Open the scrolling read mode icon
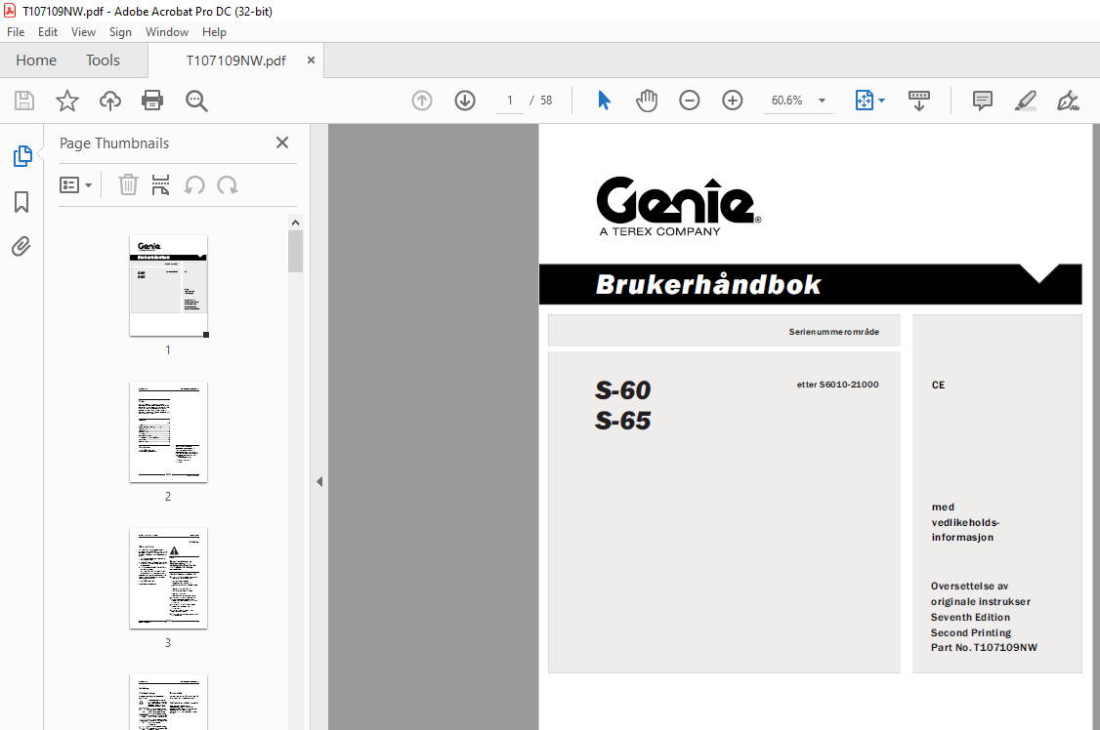The width and height of the screenshot is (1100, 730). 919,101
